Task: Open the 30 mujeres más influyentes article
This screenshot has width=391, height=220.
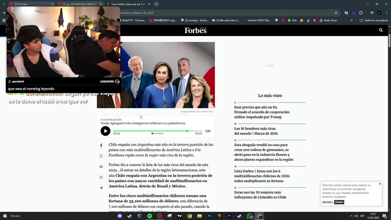Action: pos(260,195)
